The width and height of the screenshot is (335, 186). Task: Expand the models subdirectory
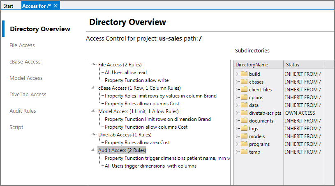237,136
